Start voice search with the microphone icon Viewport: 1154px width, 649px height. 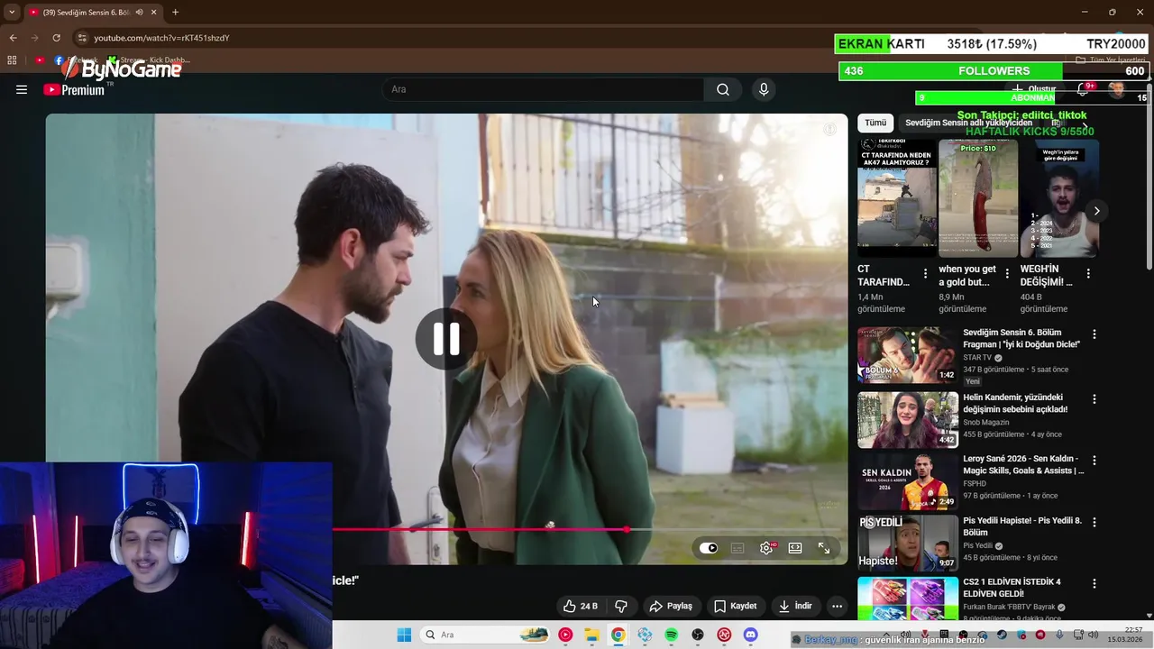[764, 89]
